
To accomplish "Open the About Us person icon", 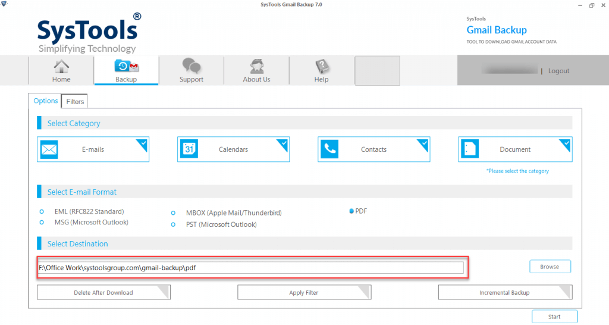I will point(256,66).
